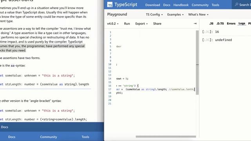
Task: Open the v4.0.2 version dropdown
Action: point(113,23)
